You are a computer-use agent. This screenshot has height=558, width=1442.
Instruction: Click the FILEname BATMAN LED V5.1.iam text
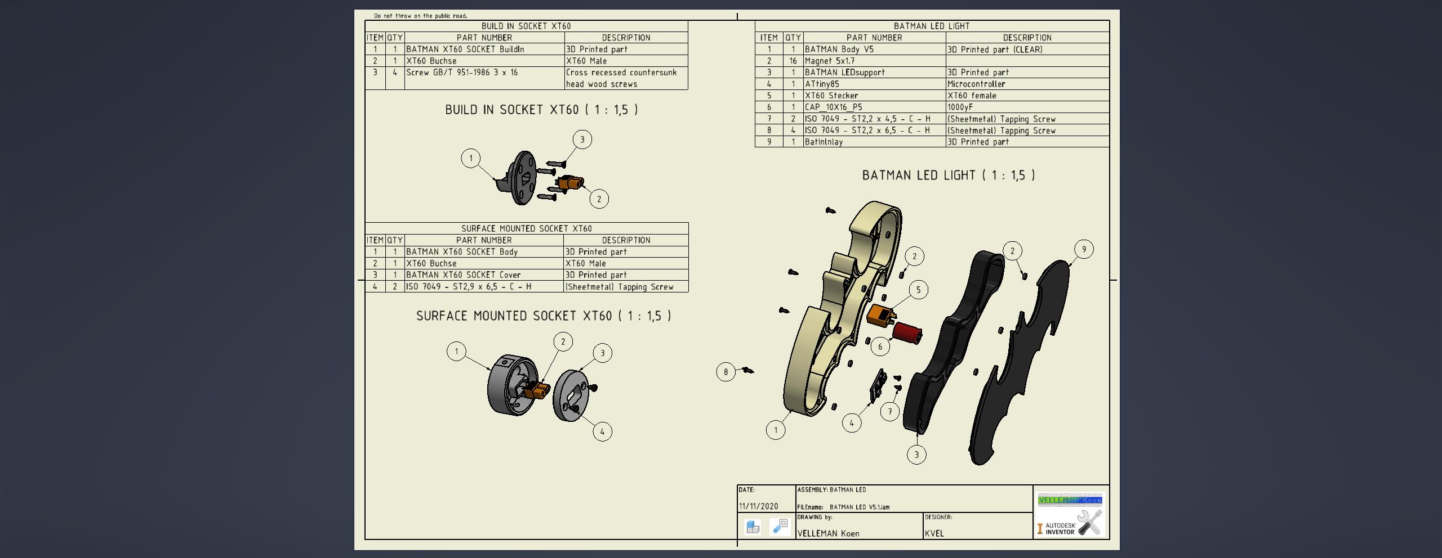[843, 507]
